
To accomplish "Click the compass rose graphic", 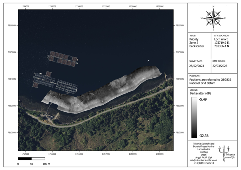I will pyautogui.click(x=213, y=18).
